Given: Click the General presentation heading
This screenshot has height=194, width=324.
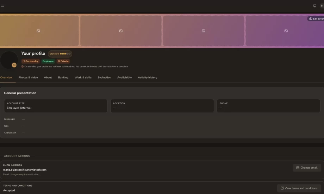Looking at the screenshot, I should 20,93.
